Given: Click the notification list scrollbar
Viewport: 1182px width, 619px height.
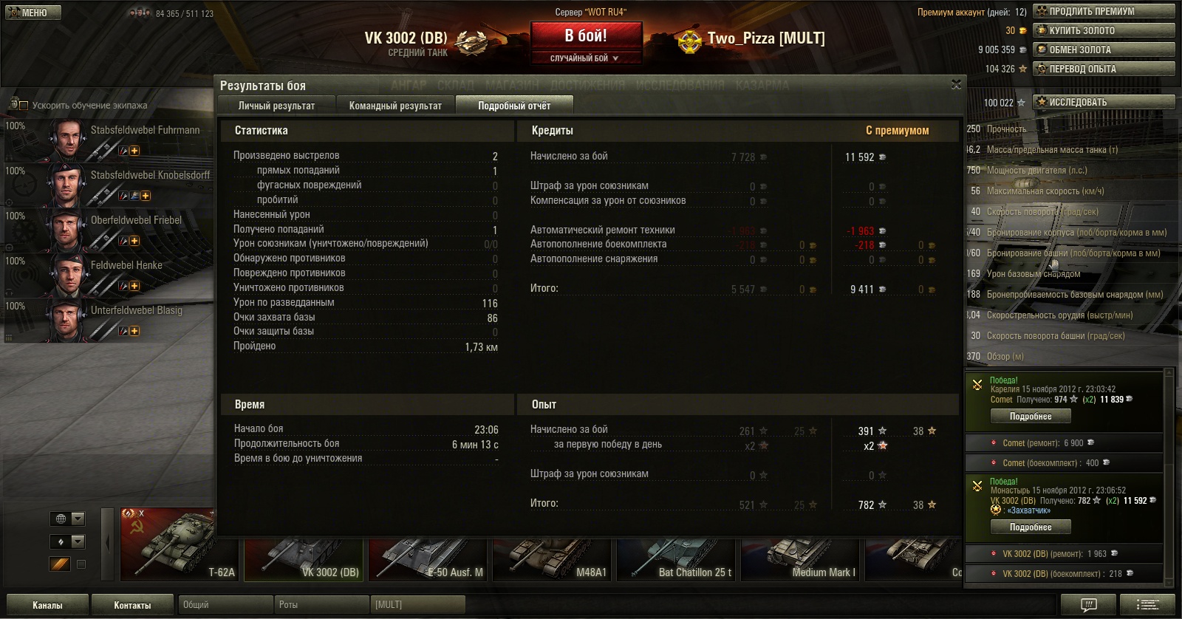Looking at the screenshot, I should 1169,476.
